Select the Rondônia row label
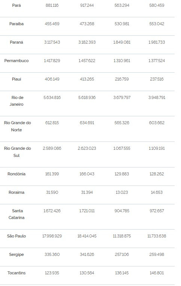181x286 pixels. 16,174
